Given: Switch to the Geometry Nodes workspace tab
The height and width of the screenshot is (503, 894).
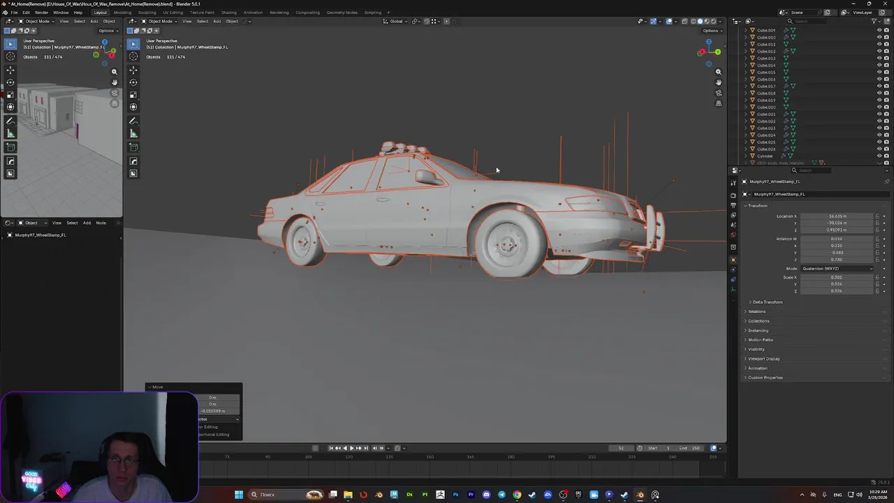Looking at the screenshot, I should point(342,13).
